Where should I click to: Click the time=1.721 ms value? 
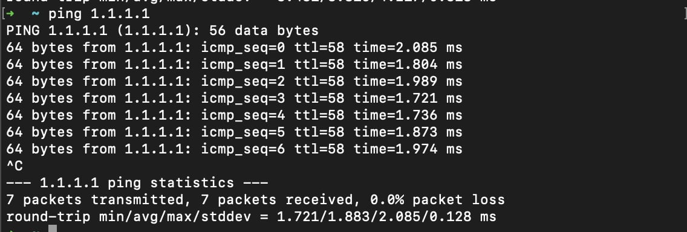408,98
